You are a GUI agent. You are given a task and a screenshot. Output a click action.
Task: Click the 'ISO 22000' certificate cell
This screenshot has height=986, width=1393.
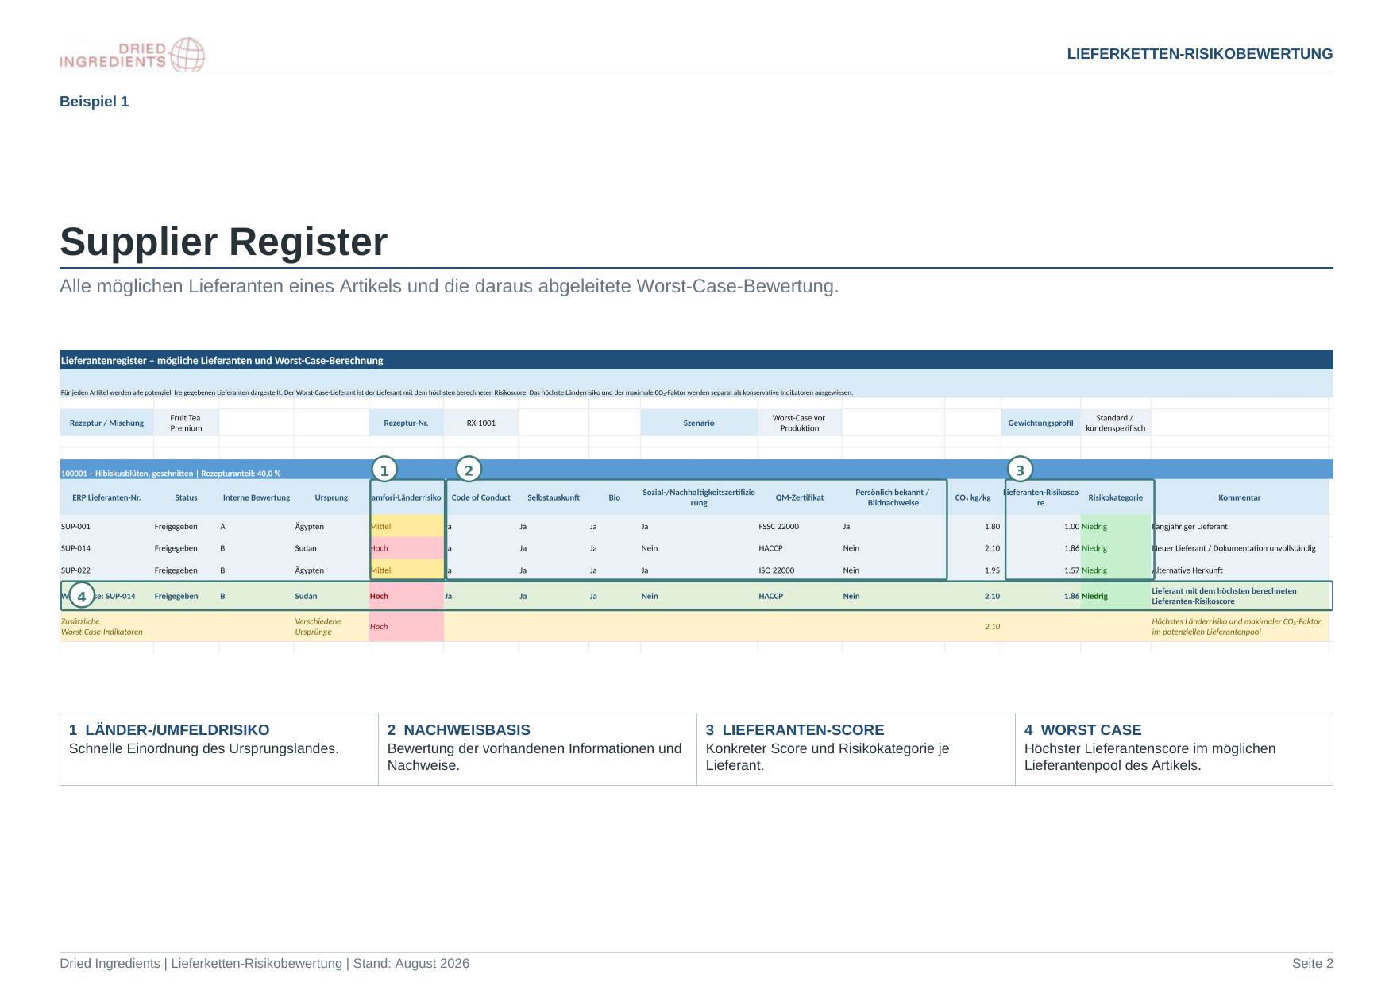(777, 570)
